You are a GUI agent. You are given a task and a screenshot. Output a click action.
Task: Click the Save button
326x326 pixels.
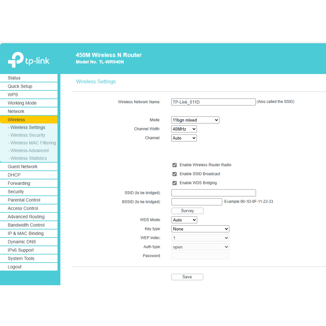pyautogui.click(x=187, y=277)
